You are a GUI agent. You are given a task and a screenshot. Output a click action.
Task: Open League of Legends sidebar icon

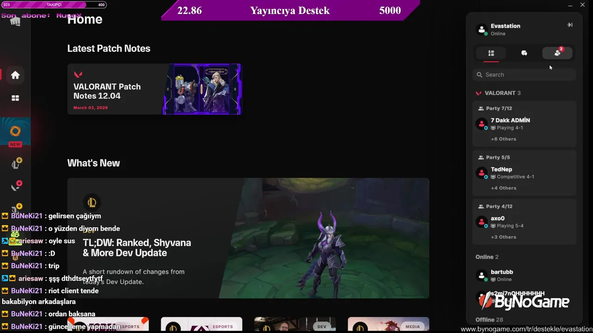tap(16, 164)
